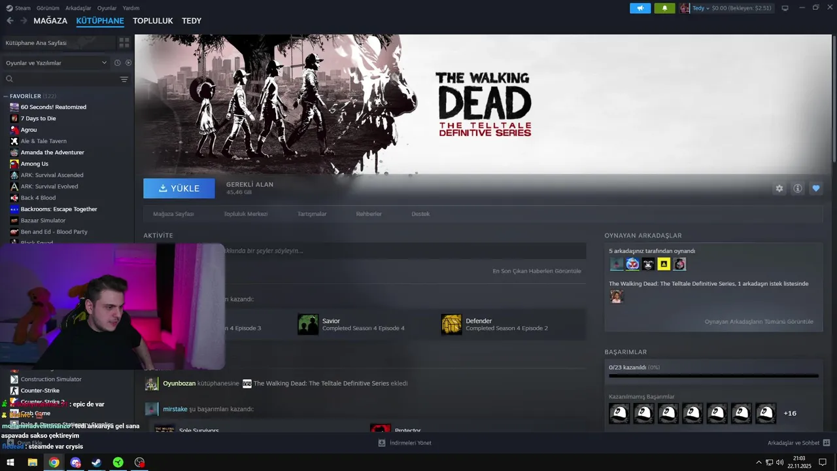837x471 pixels.
Task: Open the Destek link
Action: pyautogui.click(x=420, y=214)
